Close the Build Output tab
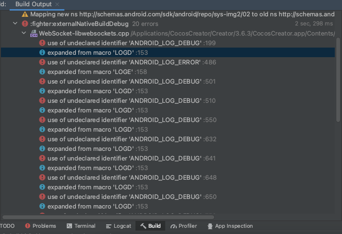The width and height of the screenshot is (342, 234). tap(58, 4)
